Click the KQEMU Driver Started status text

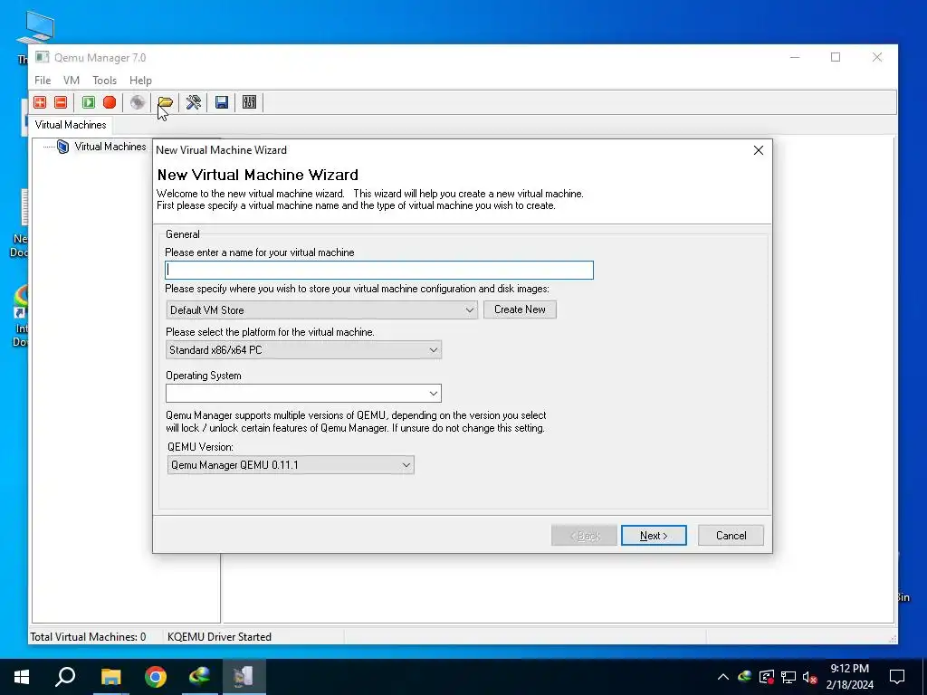[x=219, y=636]
